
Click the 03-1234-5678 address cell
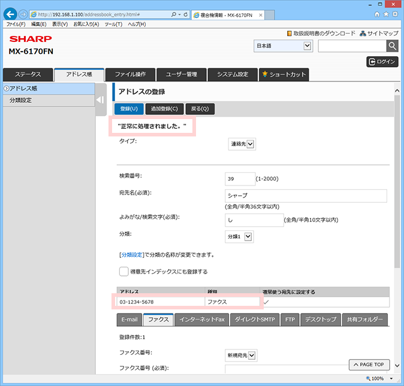click(161, 302)
